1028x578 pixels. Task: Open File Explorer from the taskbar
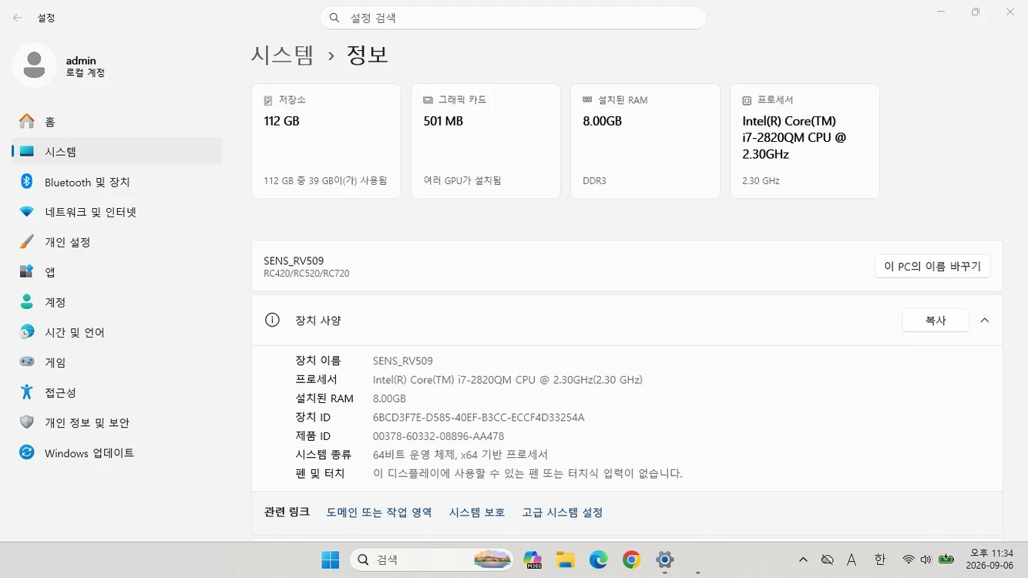click(566, 560)
